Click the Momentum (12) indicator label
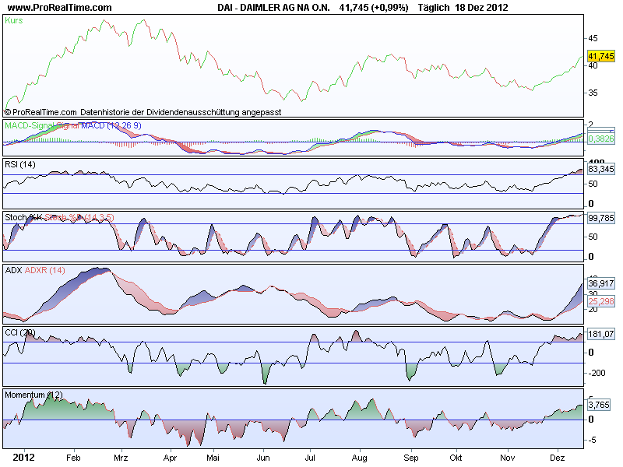The height and width of the screenshot is (467, 623). [x=33, y=395]
